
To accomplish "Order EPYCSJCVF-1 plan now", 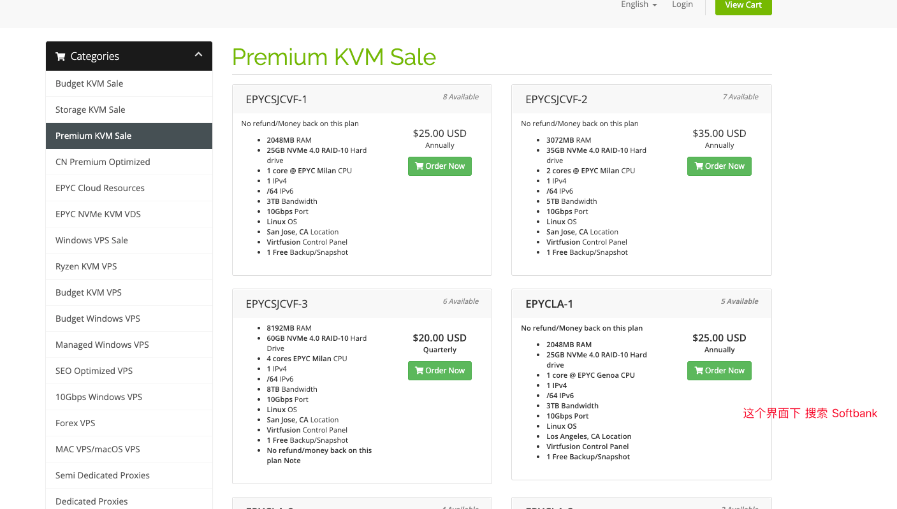I will [x=440, y=166].
